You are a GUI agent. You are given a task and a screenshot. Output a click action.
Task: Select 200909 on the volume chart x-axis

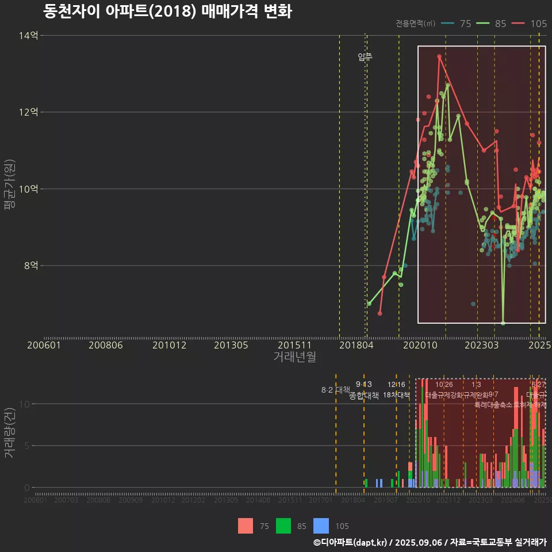click(x=131, y=500)
